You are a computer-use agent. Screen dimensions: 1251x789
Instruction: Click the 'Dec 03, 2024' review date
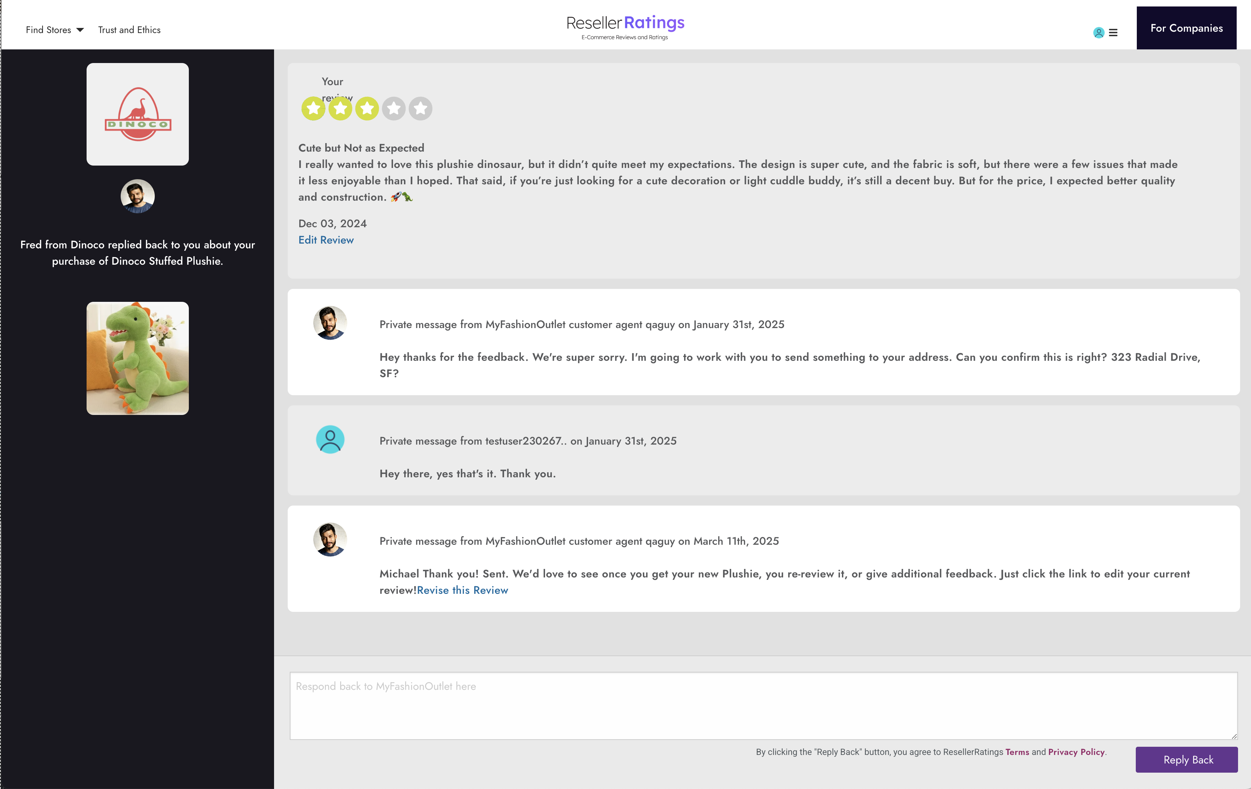[x=332, y=224]
